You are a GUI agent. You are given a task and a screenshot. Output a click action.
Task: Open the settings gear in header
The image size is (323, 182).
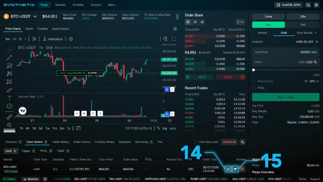tap(316, 5)
